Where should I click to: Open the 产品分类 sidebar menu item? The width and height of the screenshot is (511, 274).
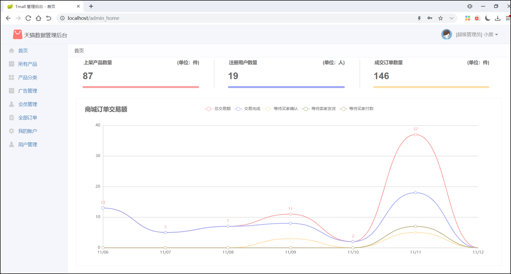[x=28, y=77]
